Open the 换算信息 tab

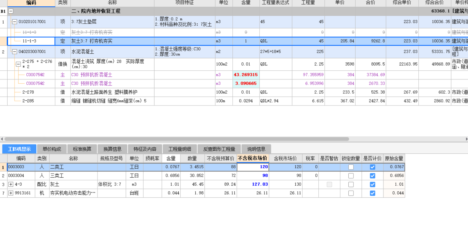click(112, 149)
